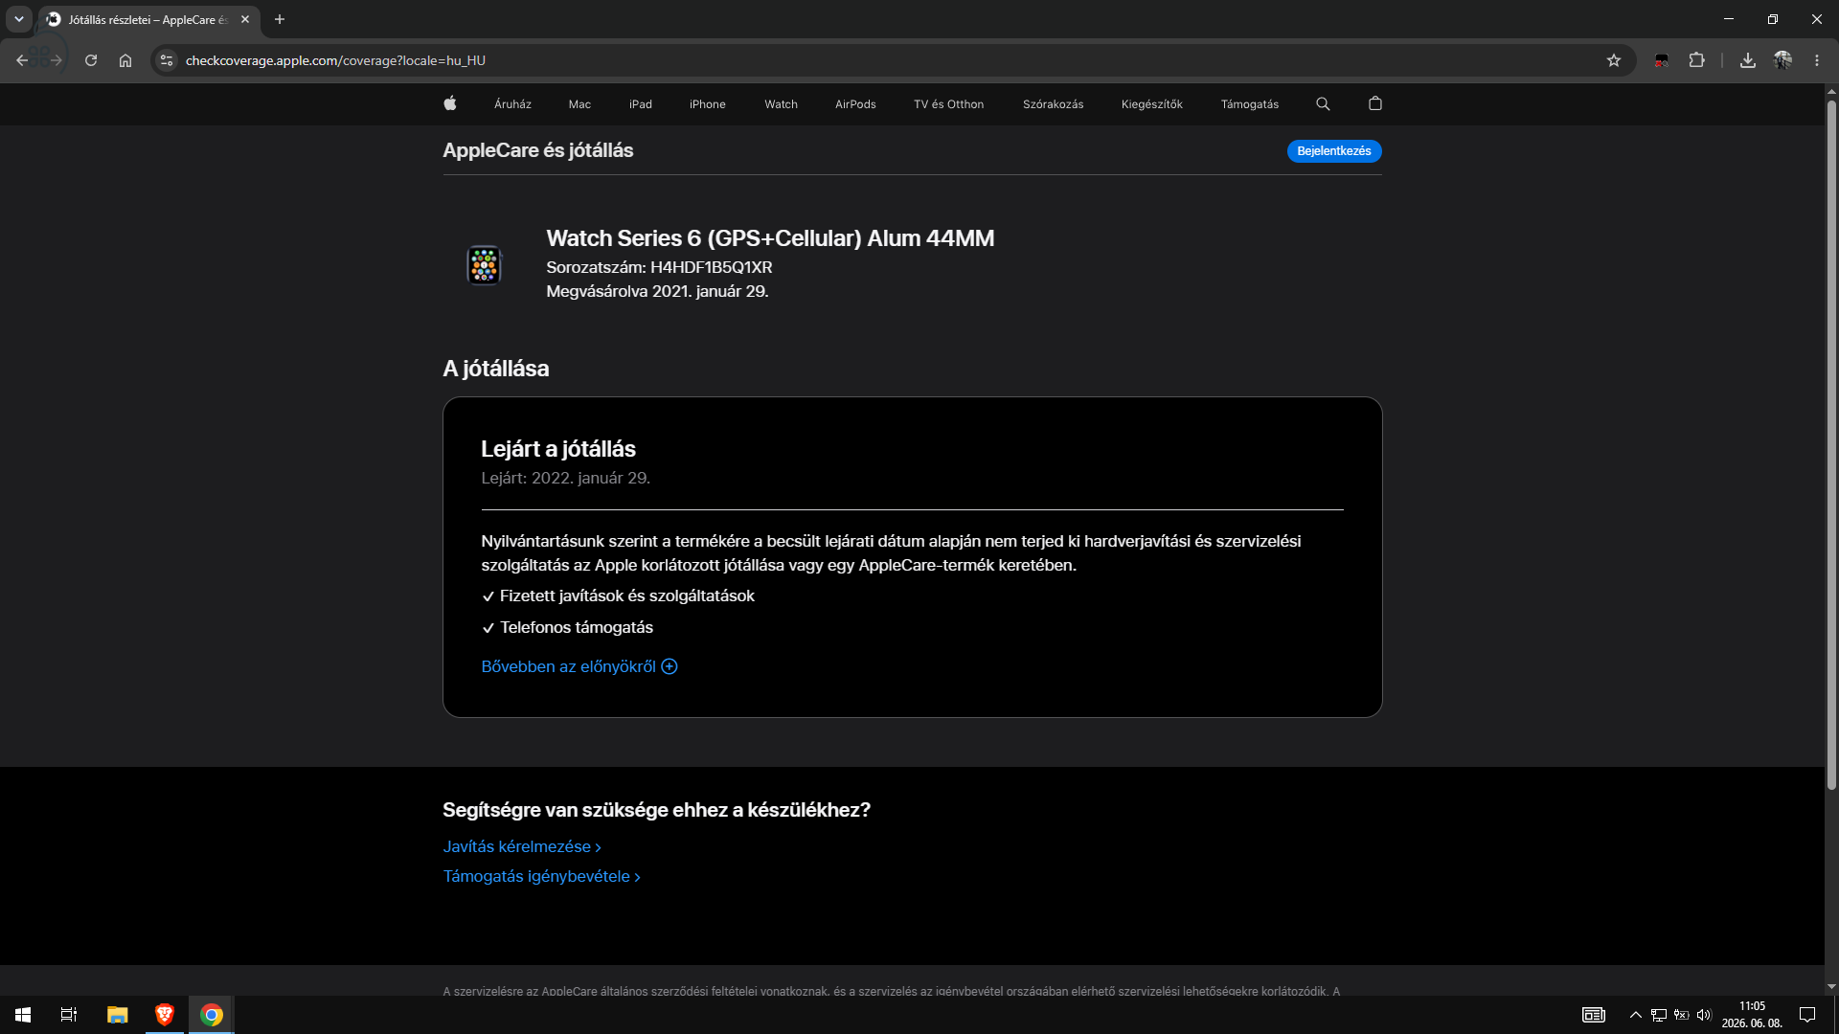Open the news widget icon in the taskbar
This screenshot has width=1839, height=1034.
point(1594,1015)
